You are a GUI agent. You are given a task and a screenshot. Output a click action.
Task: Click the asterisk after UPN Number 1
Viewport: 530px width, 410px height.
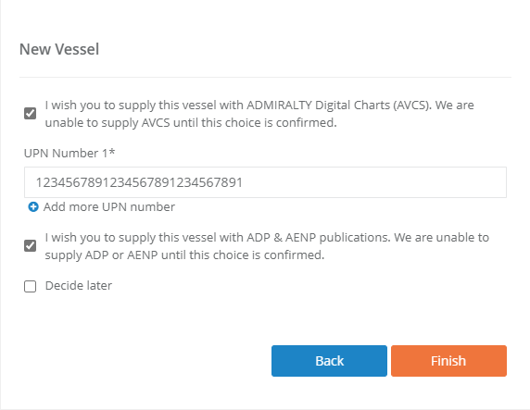[x=112, y=152]
